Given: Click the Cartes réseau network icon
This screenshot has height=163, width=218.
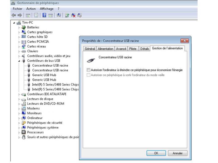Looking at the screenshot, I should tap(23, 46).
